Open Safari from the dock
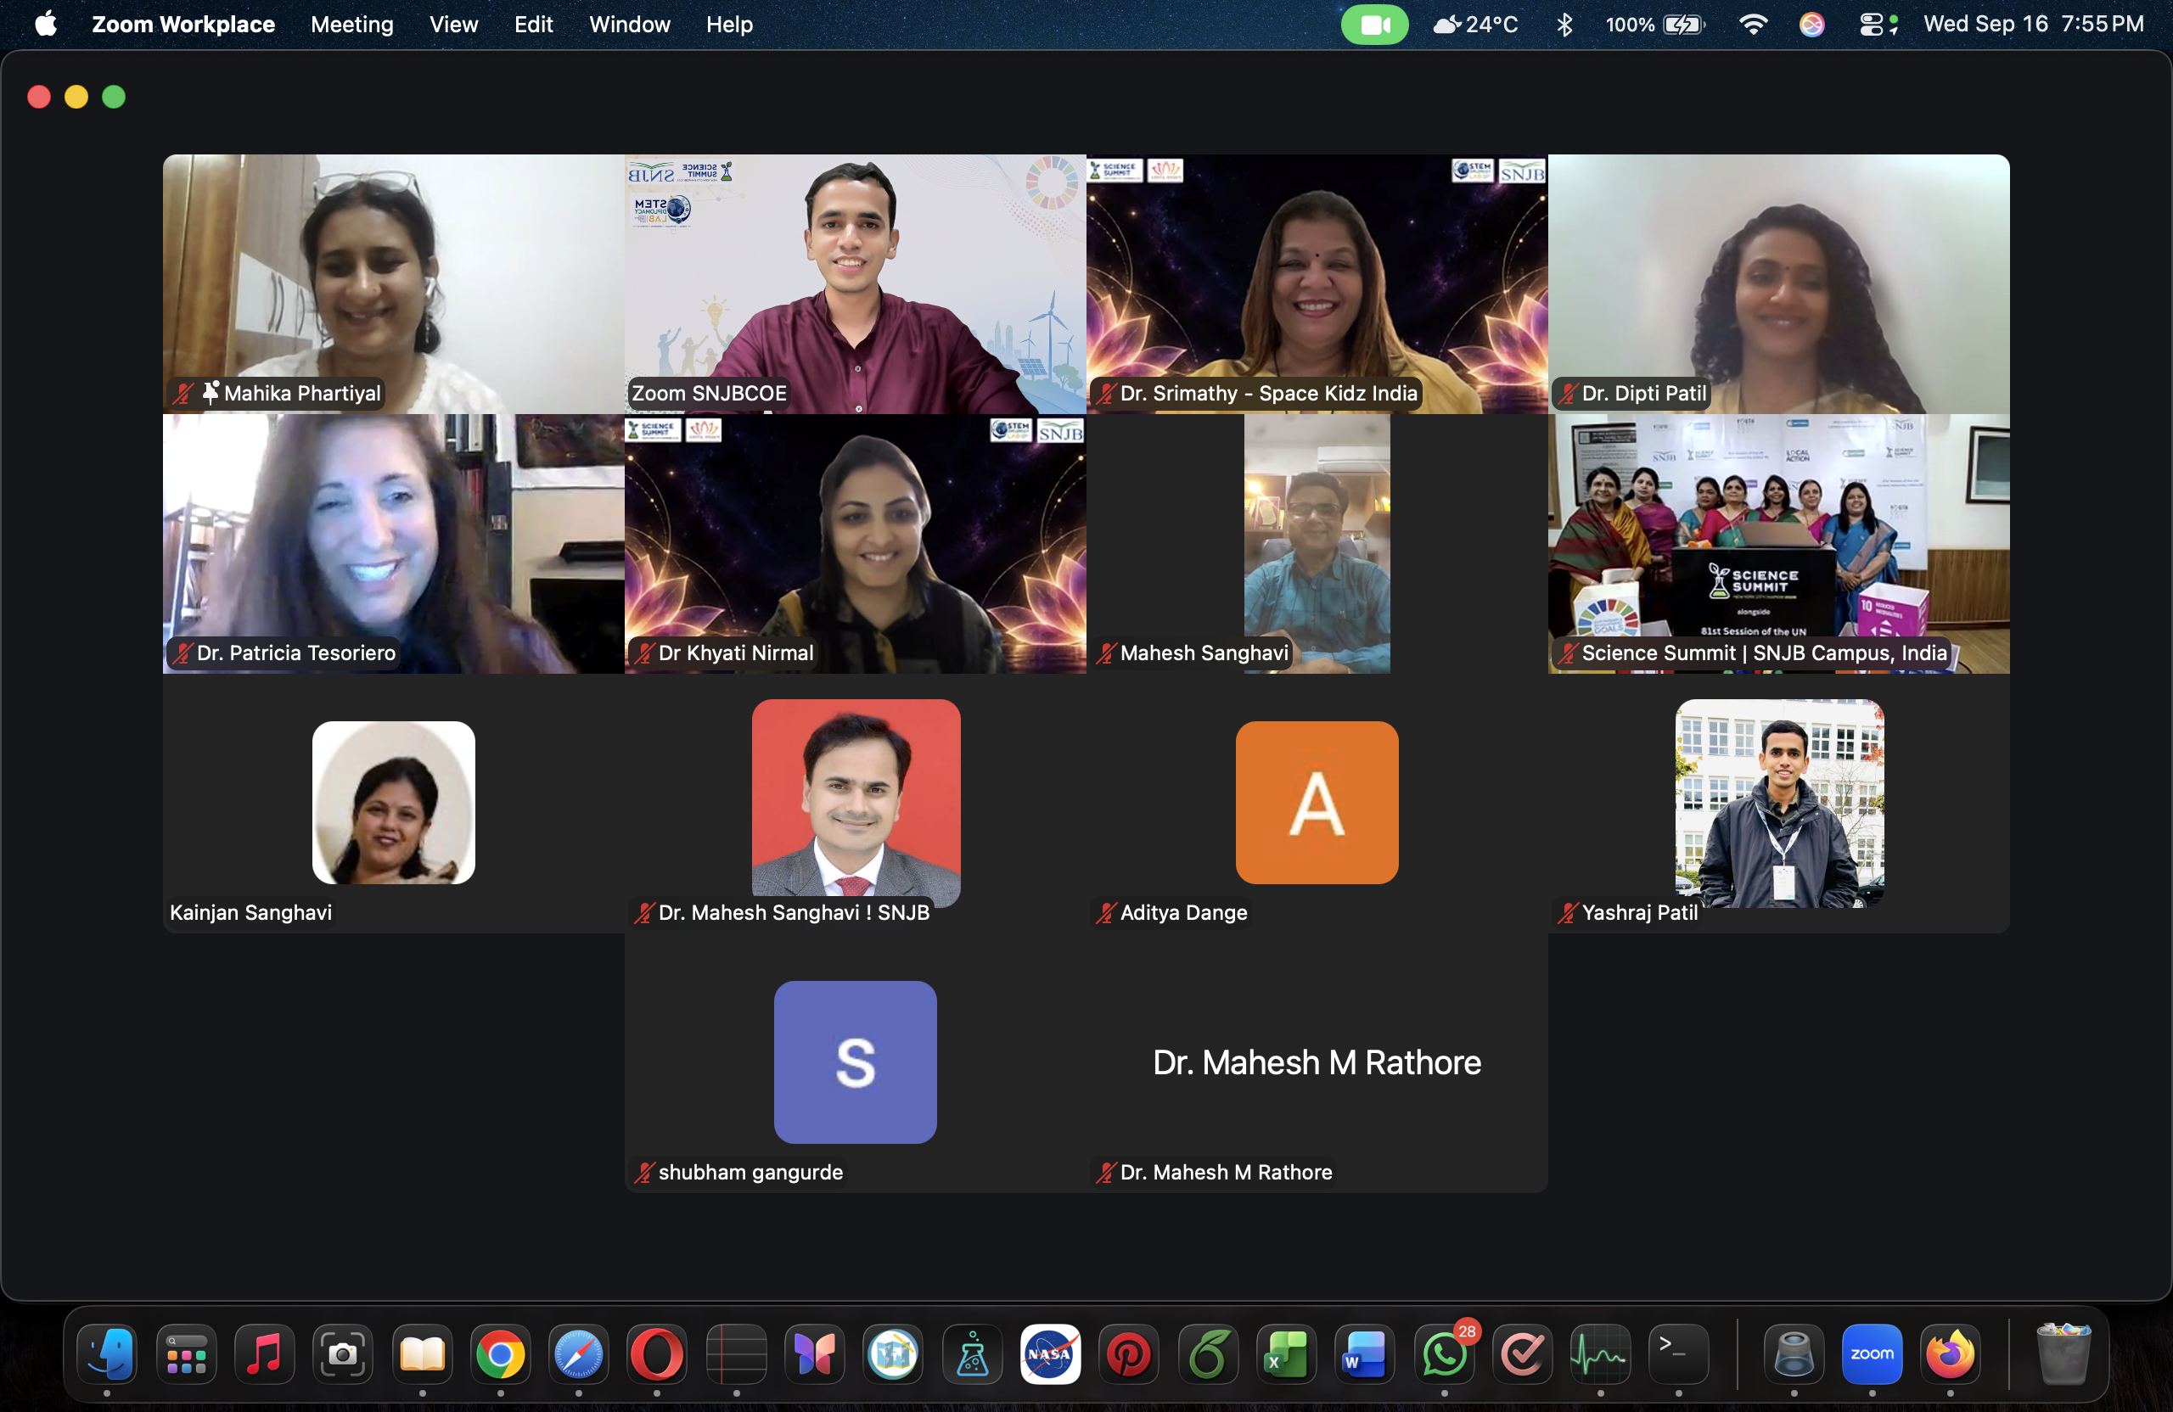Screen dimensions: 2173x1412 click(x=579, y=1354)
